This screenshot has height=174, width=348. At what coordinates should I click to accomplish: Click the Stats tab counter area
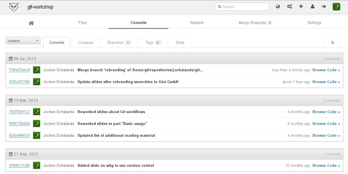(180, 42)
